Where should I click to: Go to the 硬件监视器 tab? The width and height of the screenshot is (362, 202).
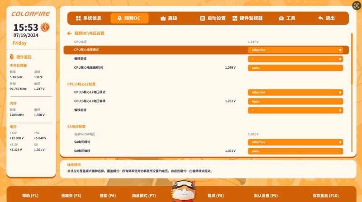click(248, 19)
